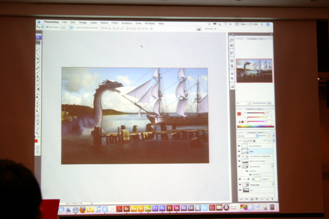The width and height of the screenshot is (329, 219).
Task: Open Firefox from the dock
Action: [x=83, y=209]
